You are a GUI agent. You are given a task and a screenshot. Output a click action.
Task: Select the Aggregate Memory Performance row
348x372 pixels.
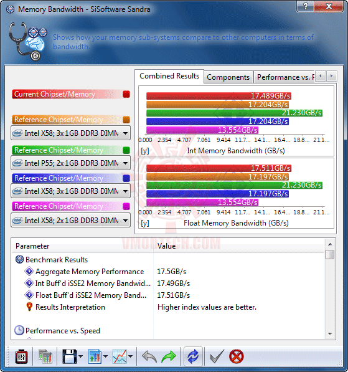168,272
